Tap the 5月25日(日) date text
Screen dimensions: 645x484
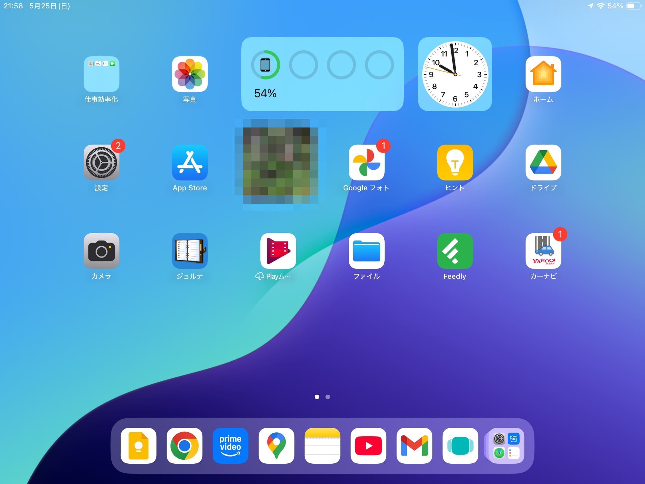(50, 6)
